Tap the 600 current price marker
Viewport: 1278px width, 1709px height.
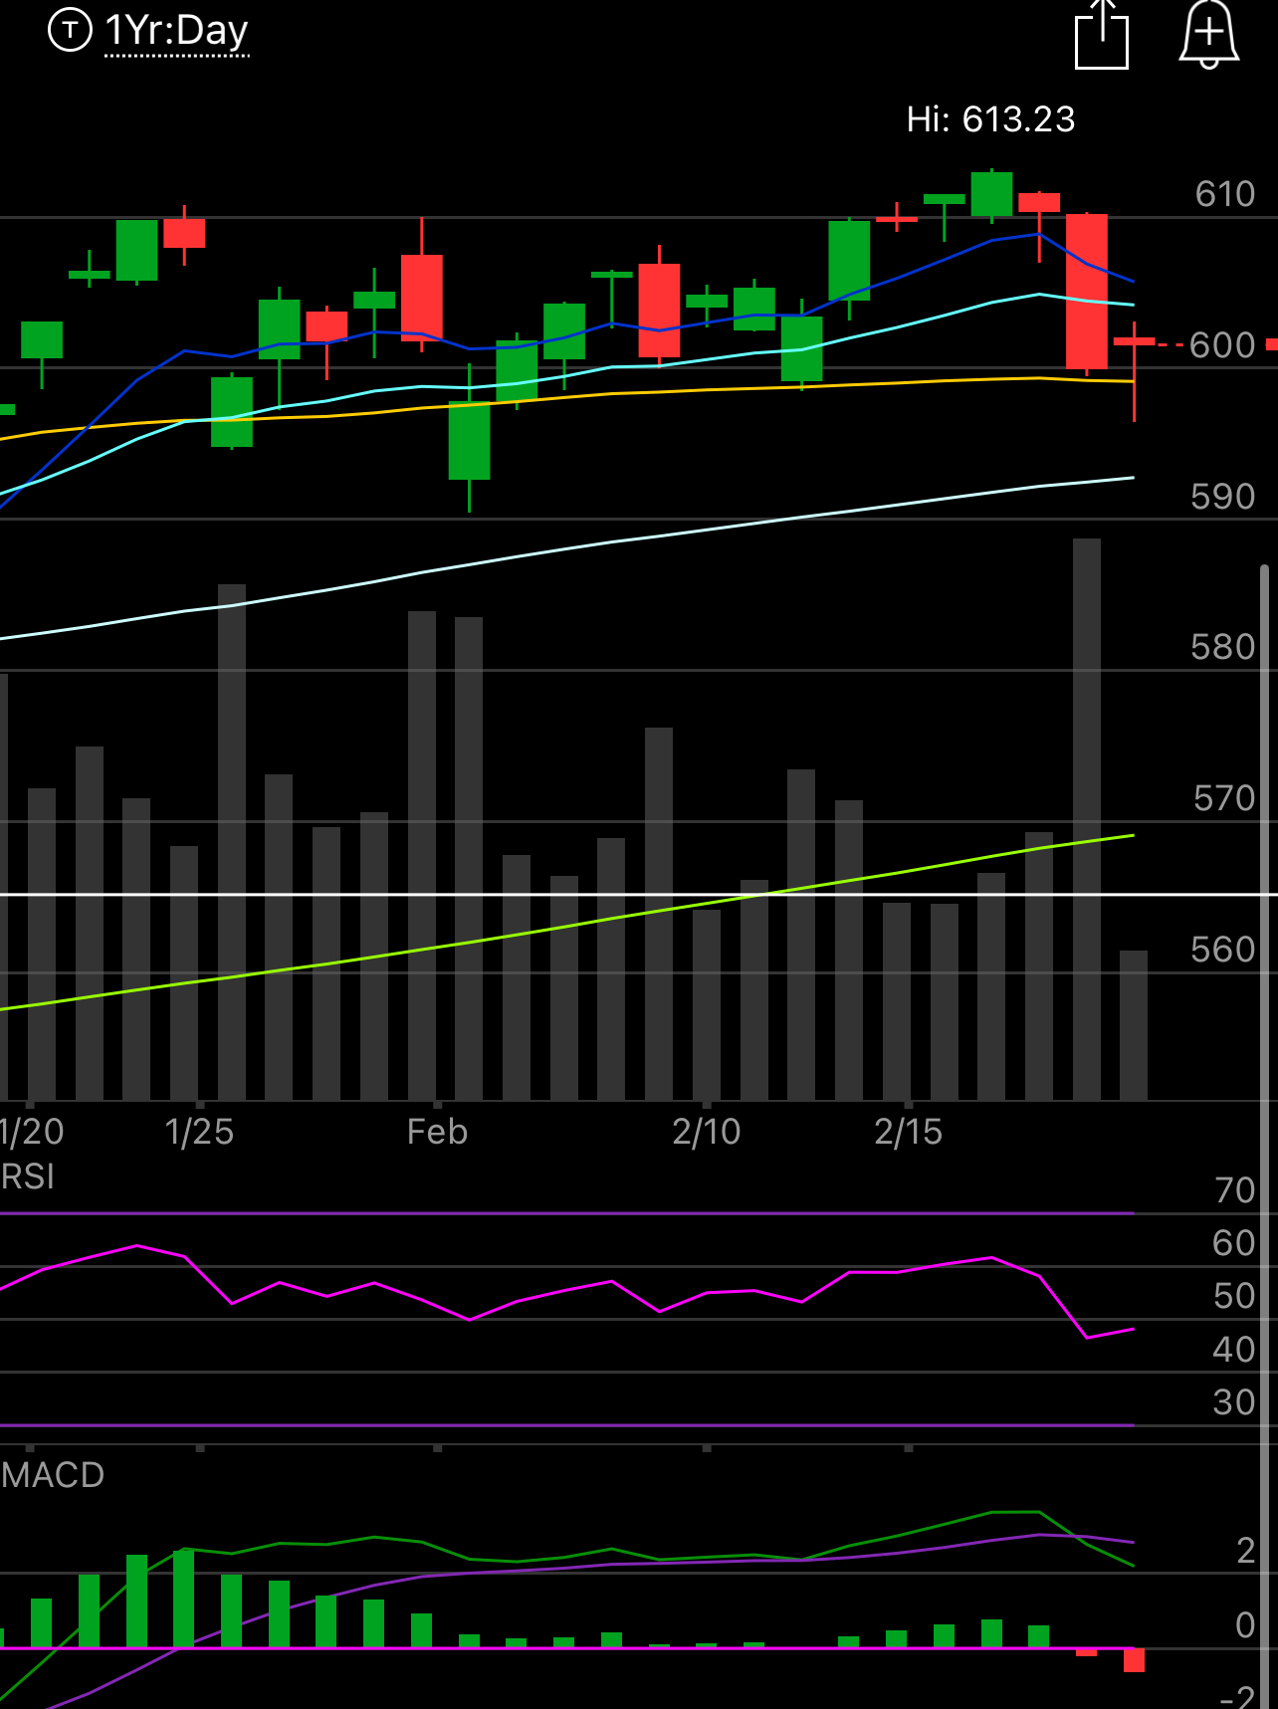[x=1222, y=345]
